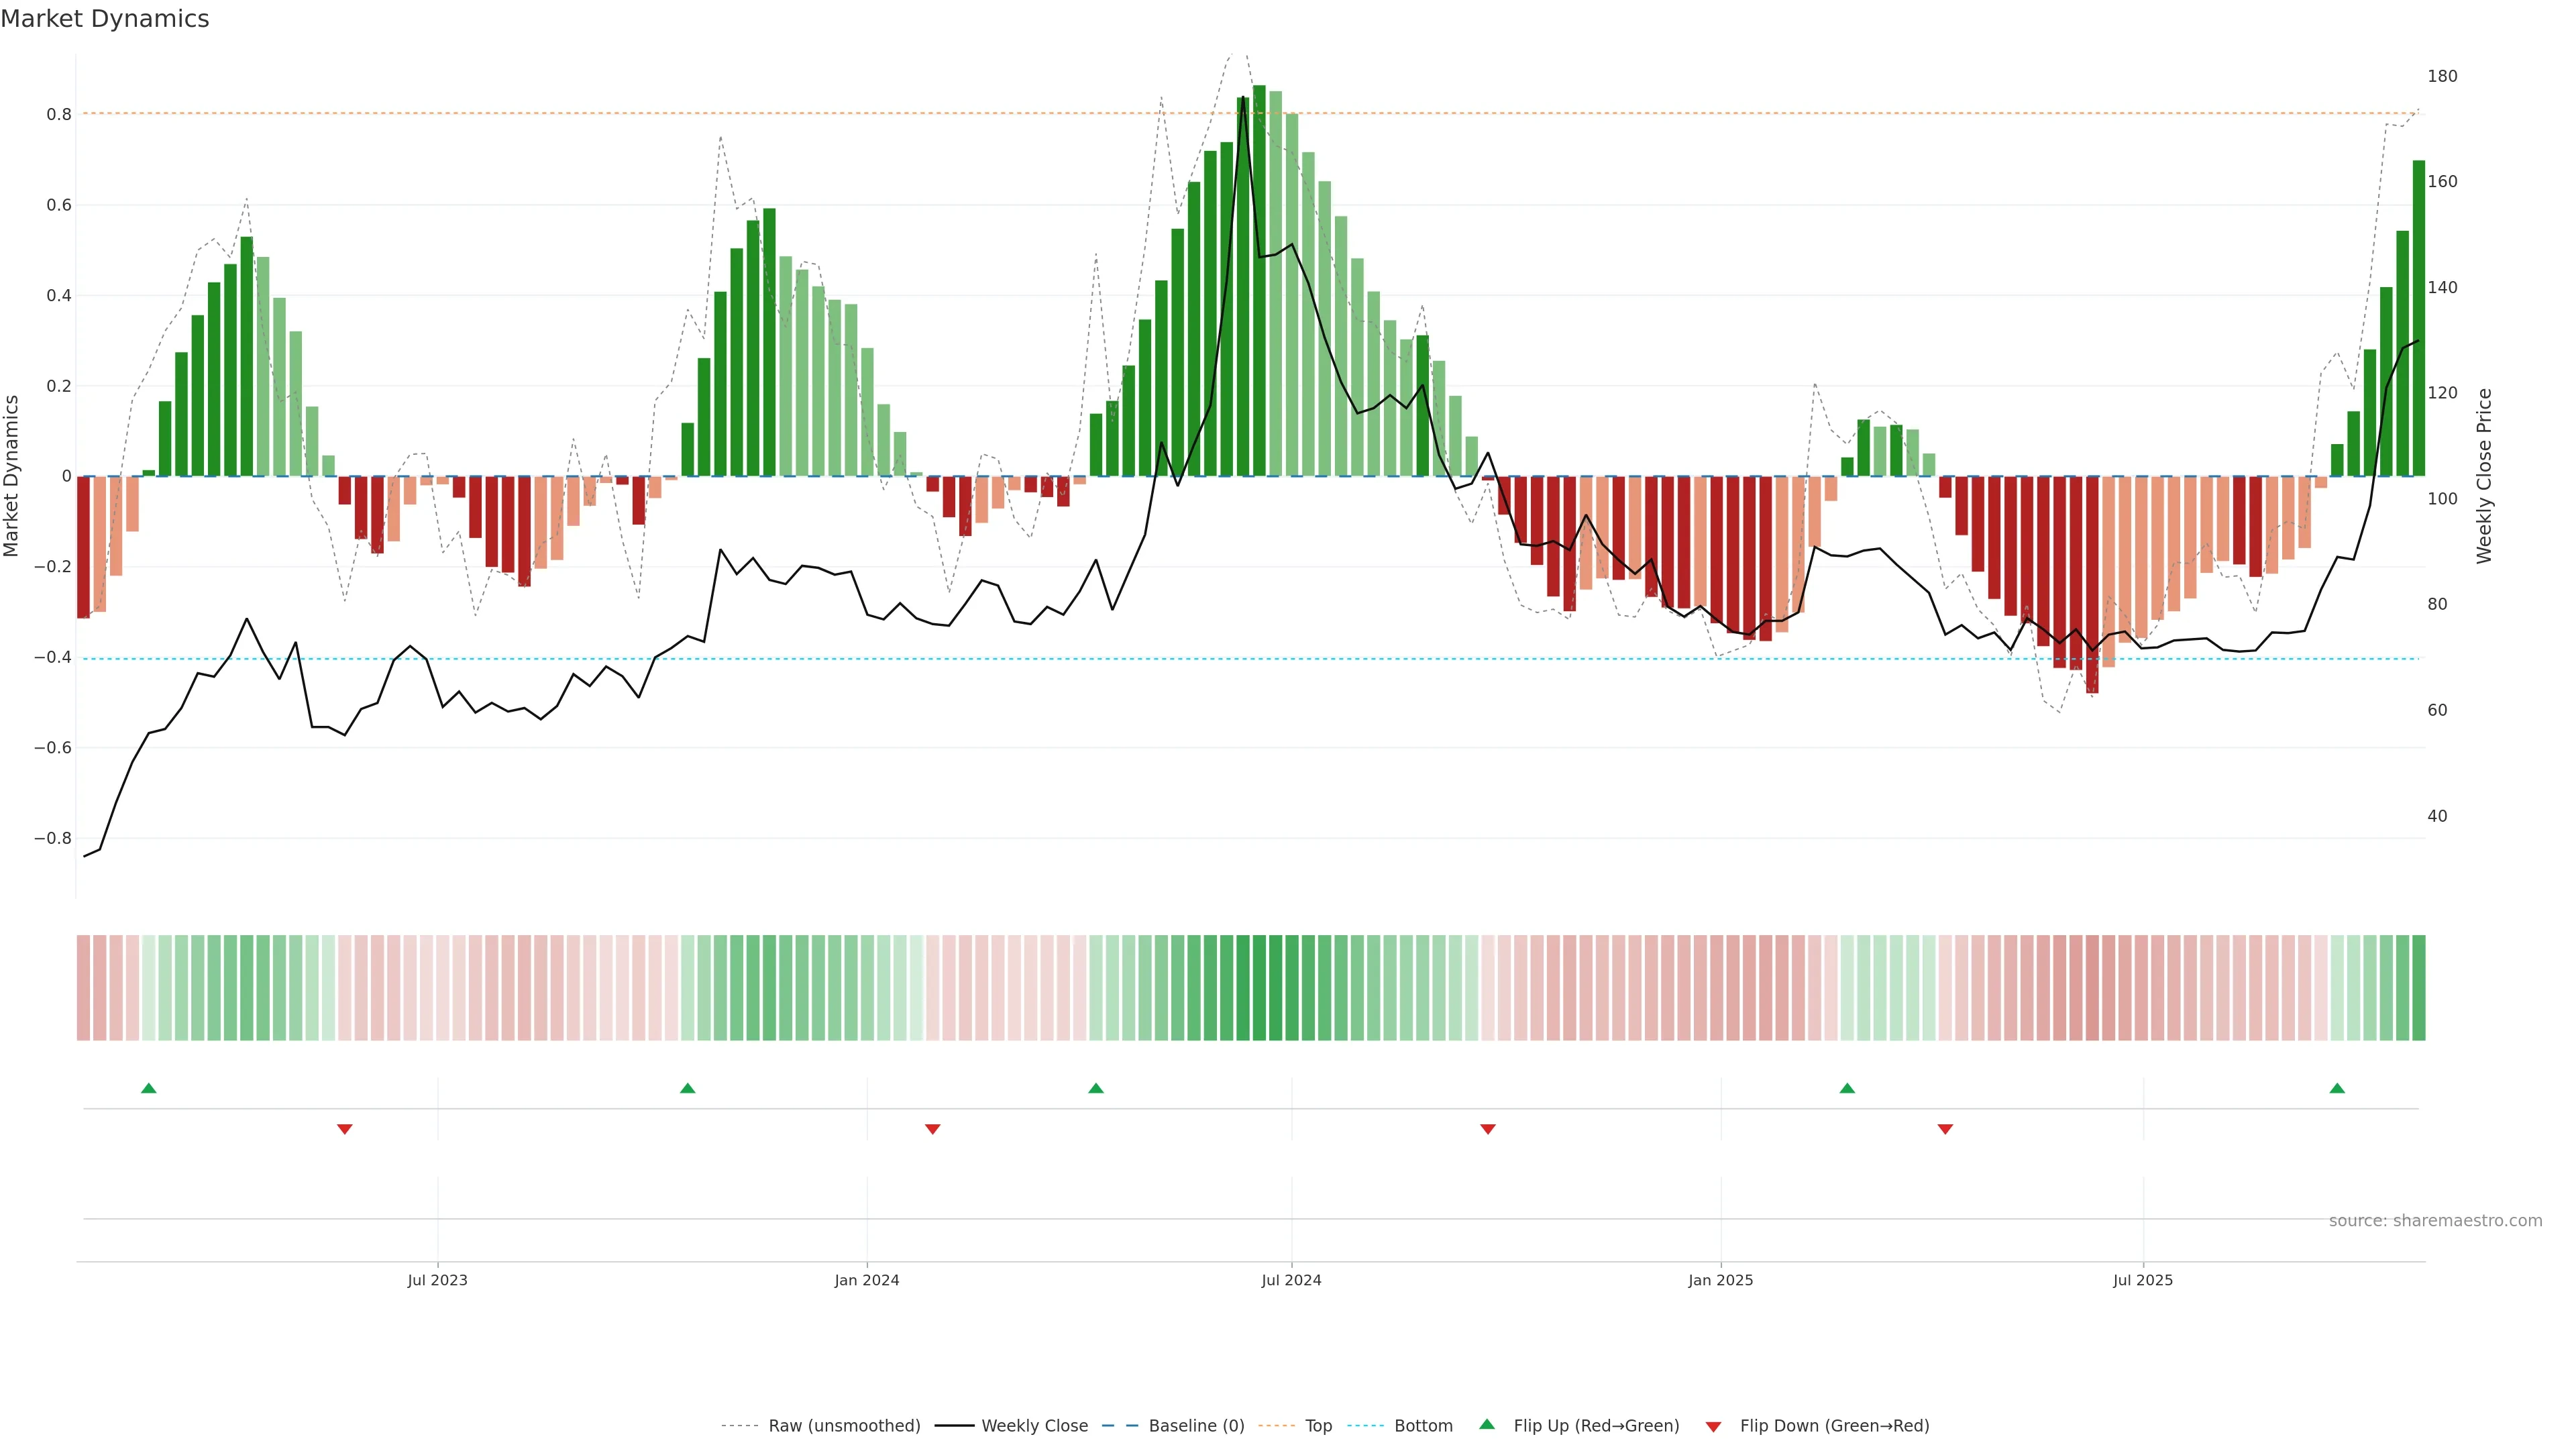Viewport: 2576px width, 1449px height.
Task: Click the last green Flip Up marker near late 2025
Action: point(2337,1088)
